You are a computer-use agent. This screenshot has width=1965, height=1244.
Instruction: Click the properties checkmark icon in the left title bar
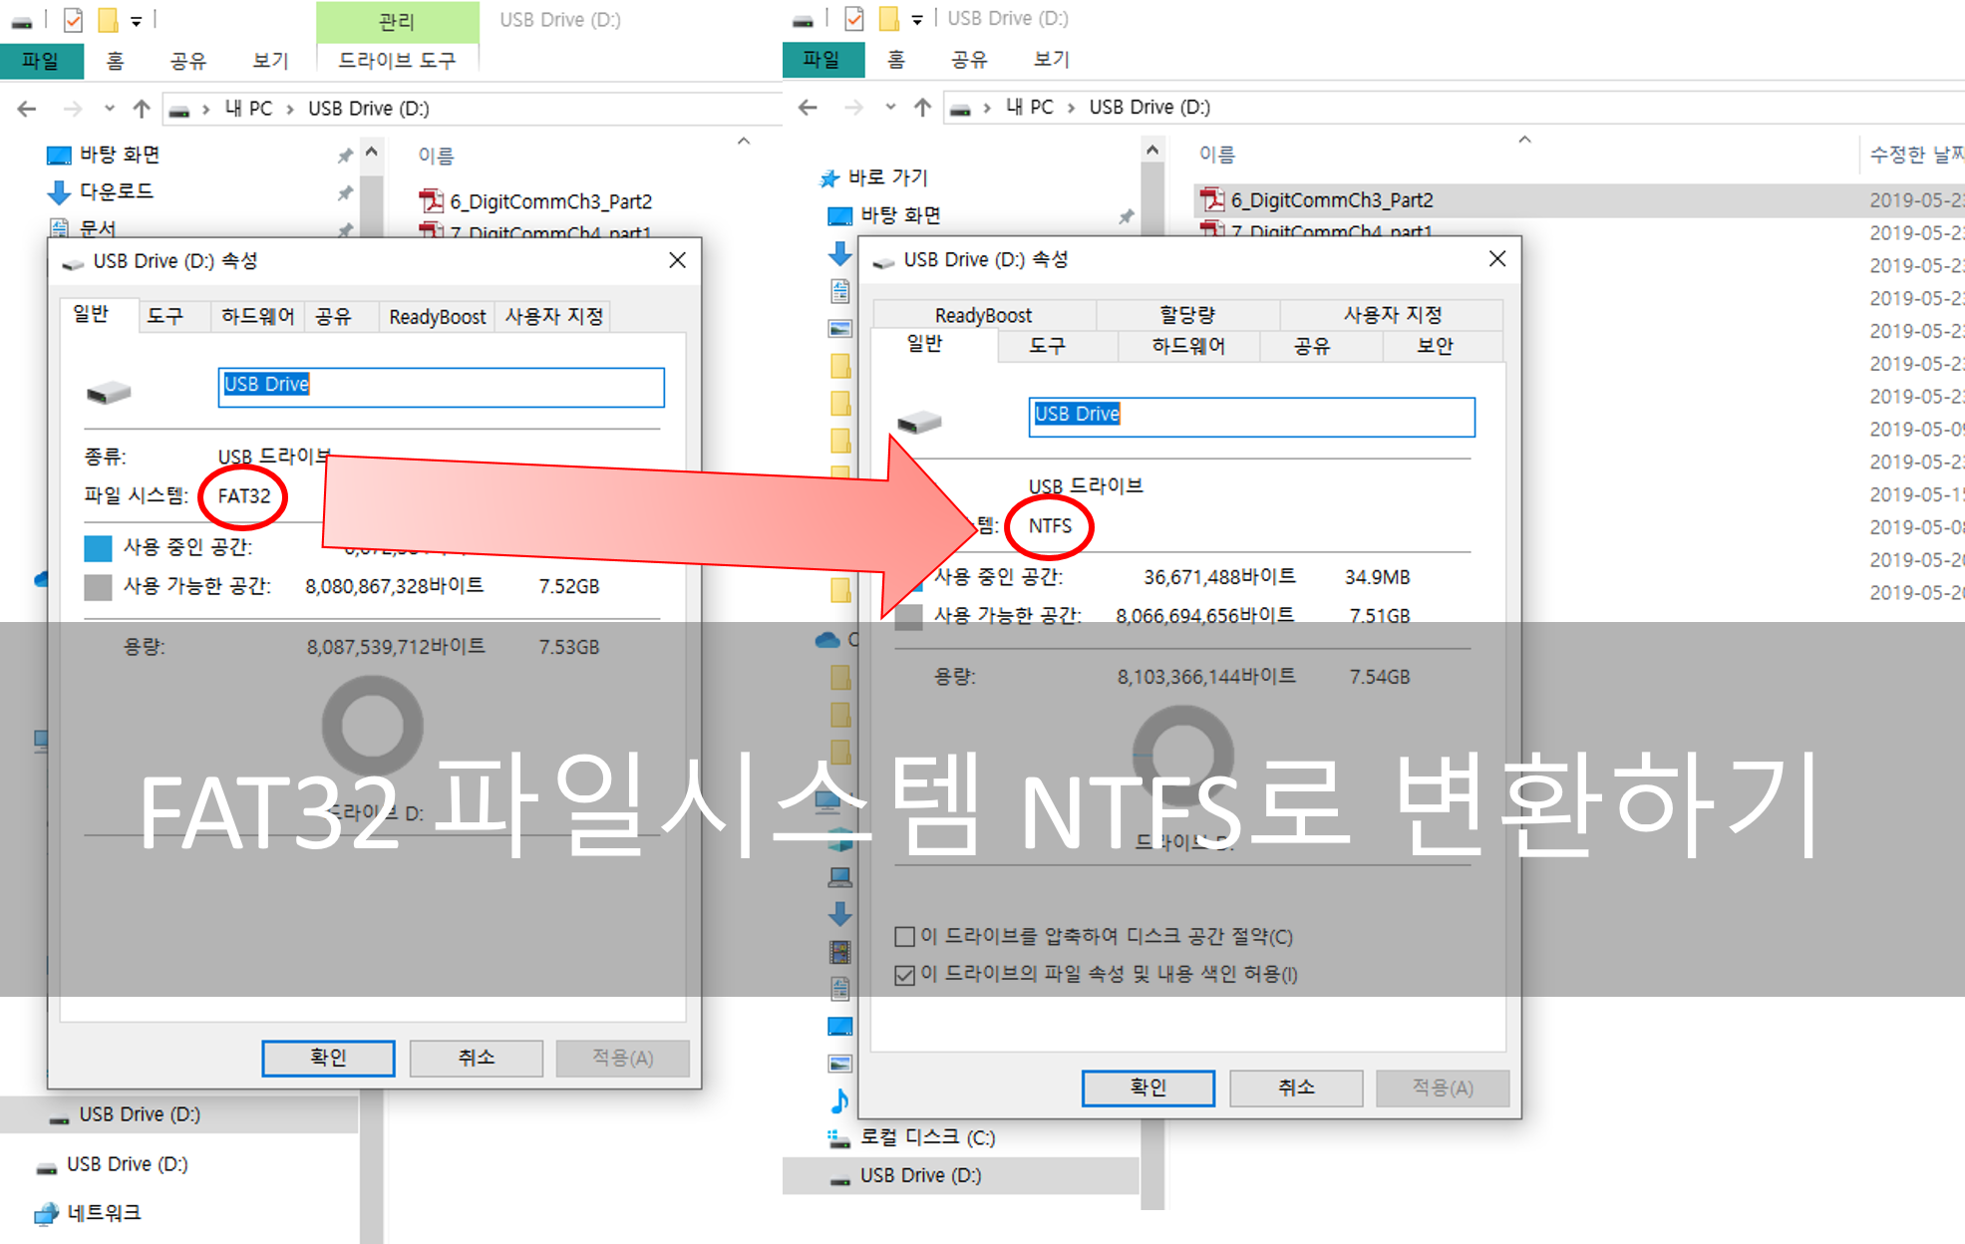point(74,20)
